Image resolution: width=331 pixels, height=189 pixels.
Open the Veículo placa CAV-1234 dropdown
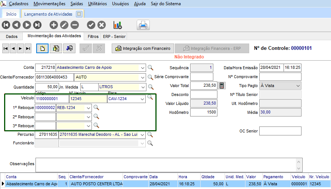point(142,99)
